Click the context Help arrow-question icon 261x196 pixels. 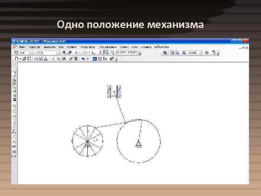tap(112, 59)
